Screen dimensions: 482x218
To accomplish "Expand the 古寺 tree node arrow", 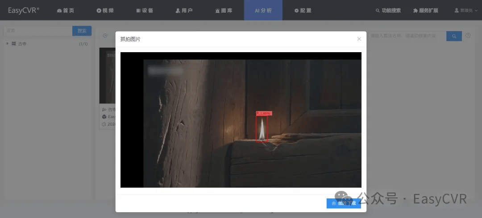I will click(8, 44).
